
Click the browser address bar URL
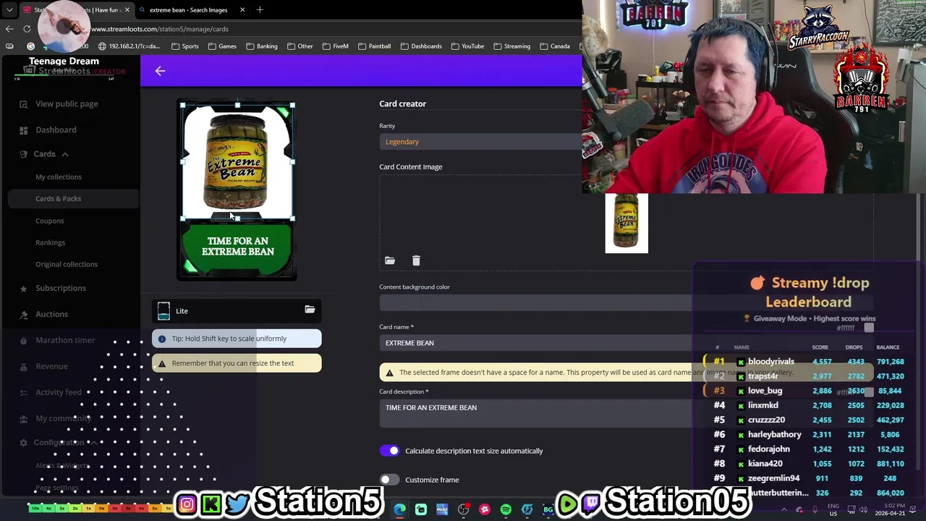click(160, 29)
